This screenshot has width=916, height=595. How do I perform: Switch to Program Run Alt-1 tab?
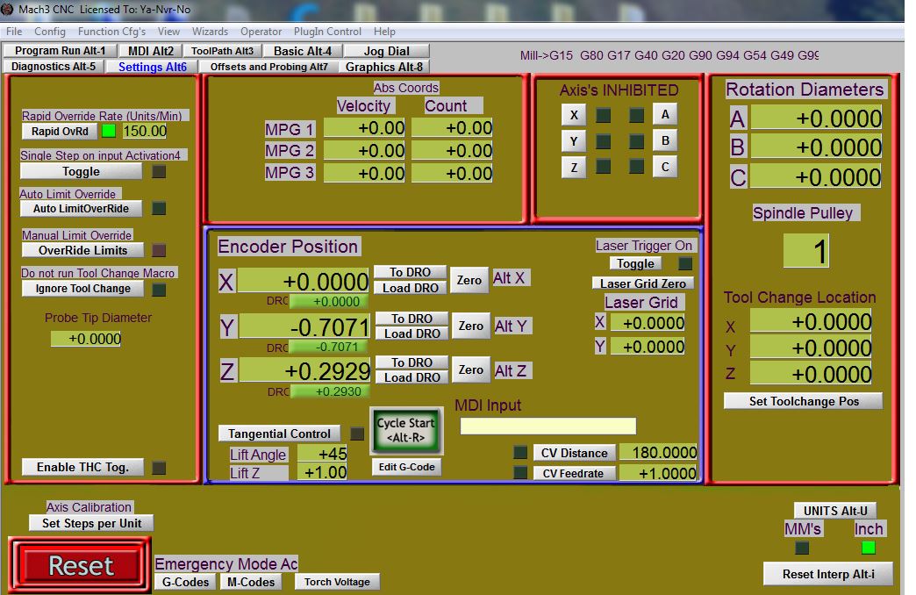point(60,51)
